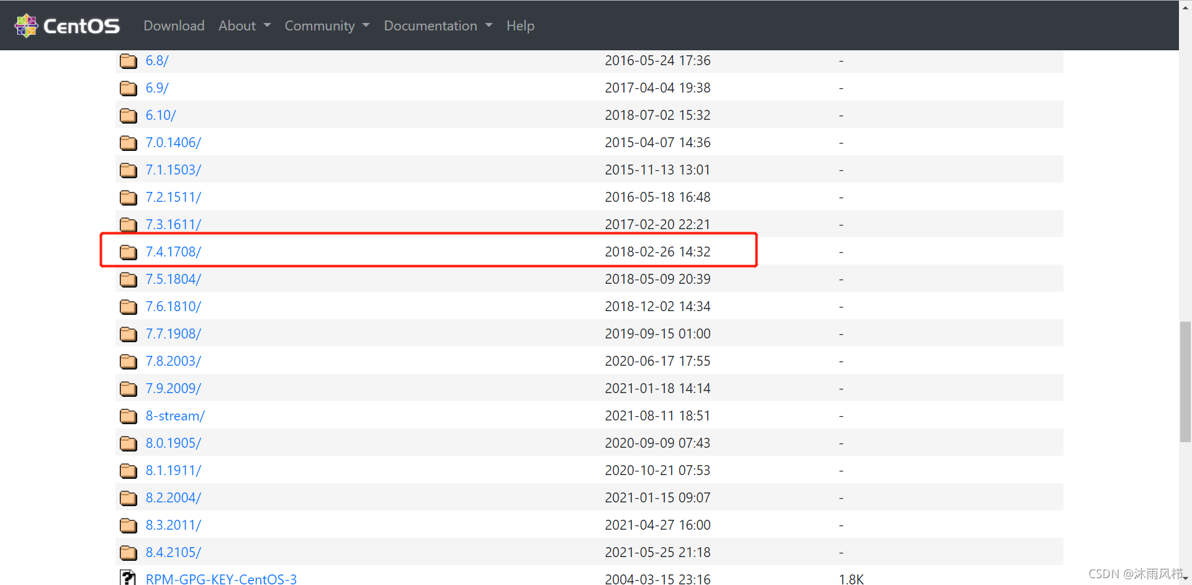Click the folder icon next to 6.8/

(x=129, y=61)
